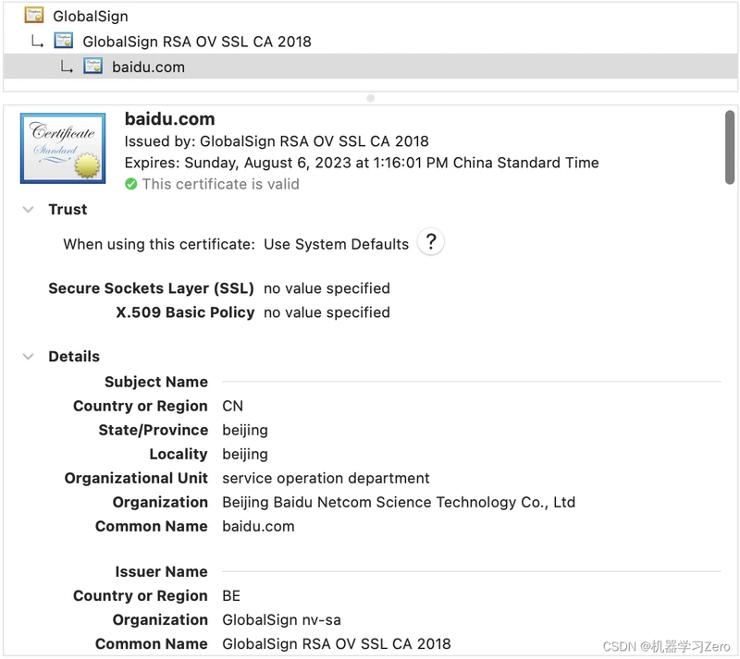The width and height of the screenshot is (740, 659).
Task: Click the baidu.com certificate title
Action: coord(170,119)
